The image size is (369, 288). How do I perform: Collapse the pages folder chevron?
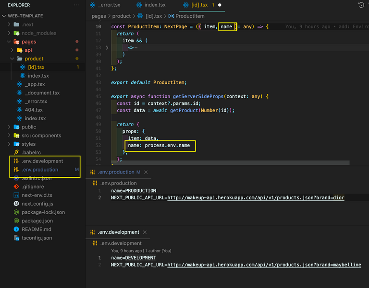[x=9, y=42]
